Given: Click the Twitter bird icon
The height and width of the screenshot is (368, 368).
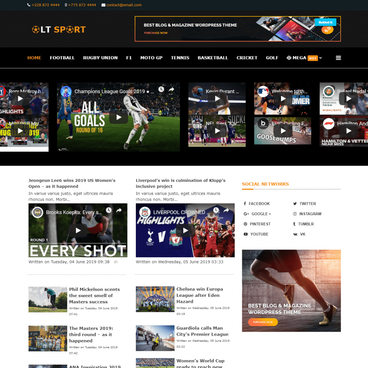Looking at the screenshot, I should point(295,204).
